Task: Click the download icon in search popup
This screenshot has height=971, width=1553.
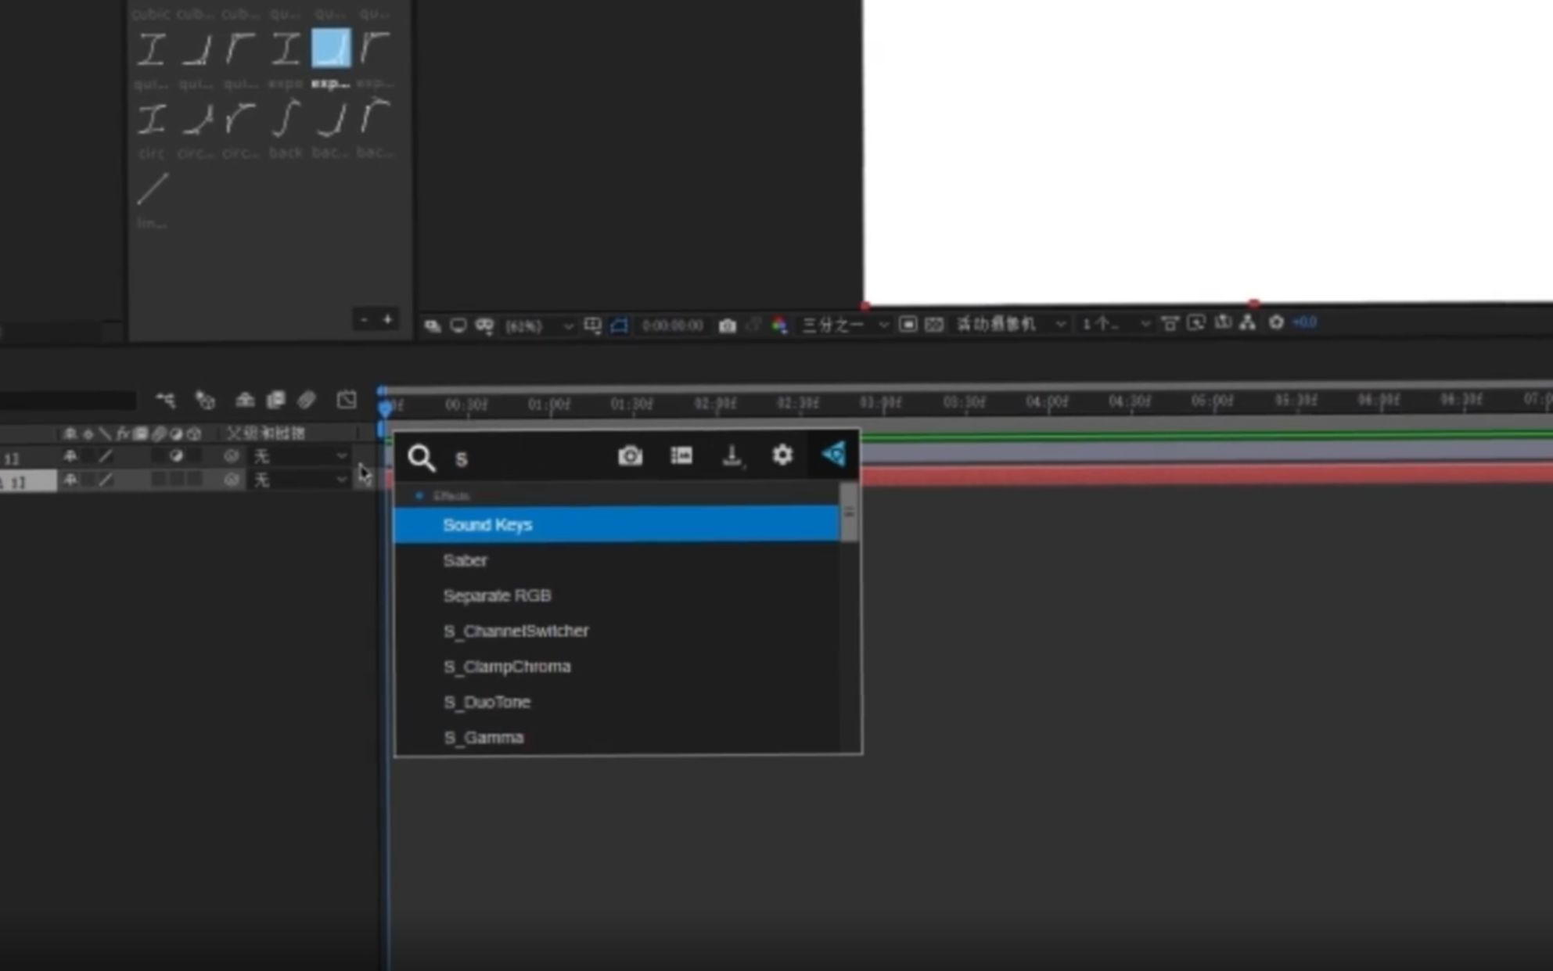Action: point(732,455)
